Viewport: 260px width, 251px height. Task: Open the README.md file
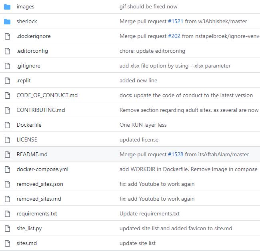pyautogui.click(x=32, y=154)
